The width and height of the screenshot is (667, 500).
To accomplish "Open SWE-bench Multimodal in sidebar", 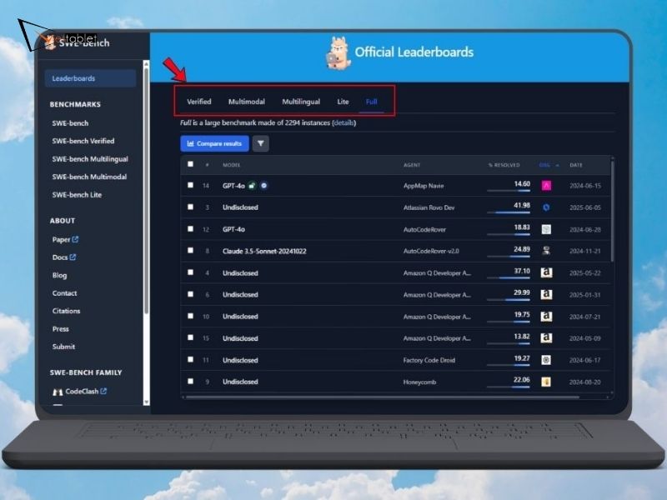I will click(89, 177).
